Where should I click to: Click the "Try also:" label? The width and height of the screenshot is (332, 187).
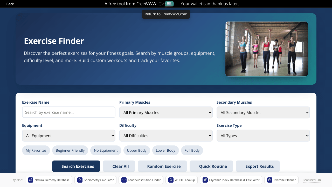click(x=17, y=180)
